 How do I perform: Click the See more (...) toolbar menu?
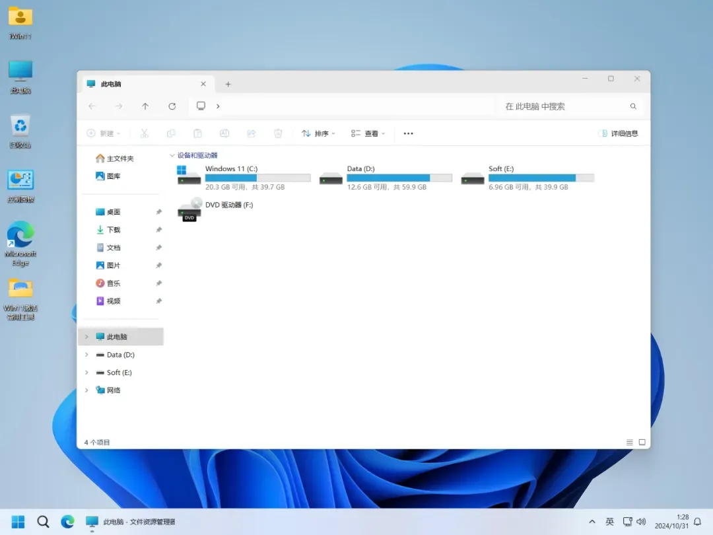click(x=407, y=133)
